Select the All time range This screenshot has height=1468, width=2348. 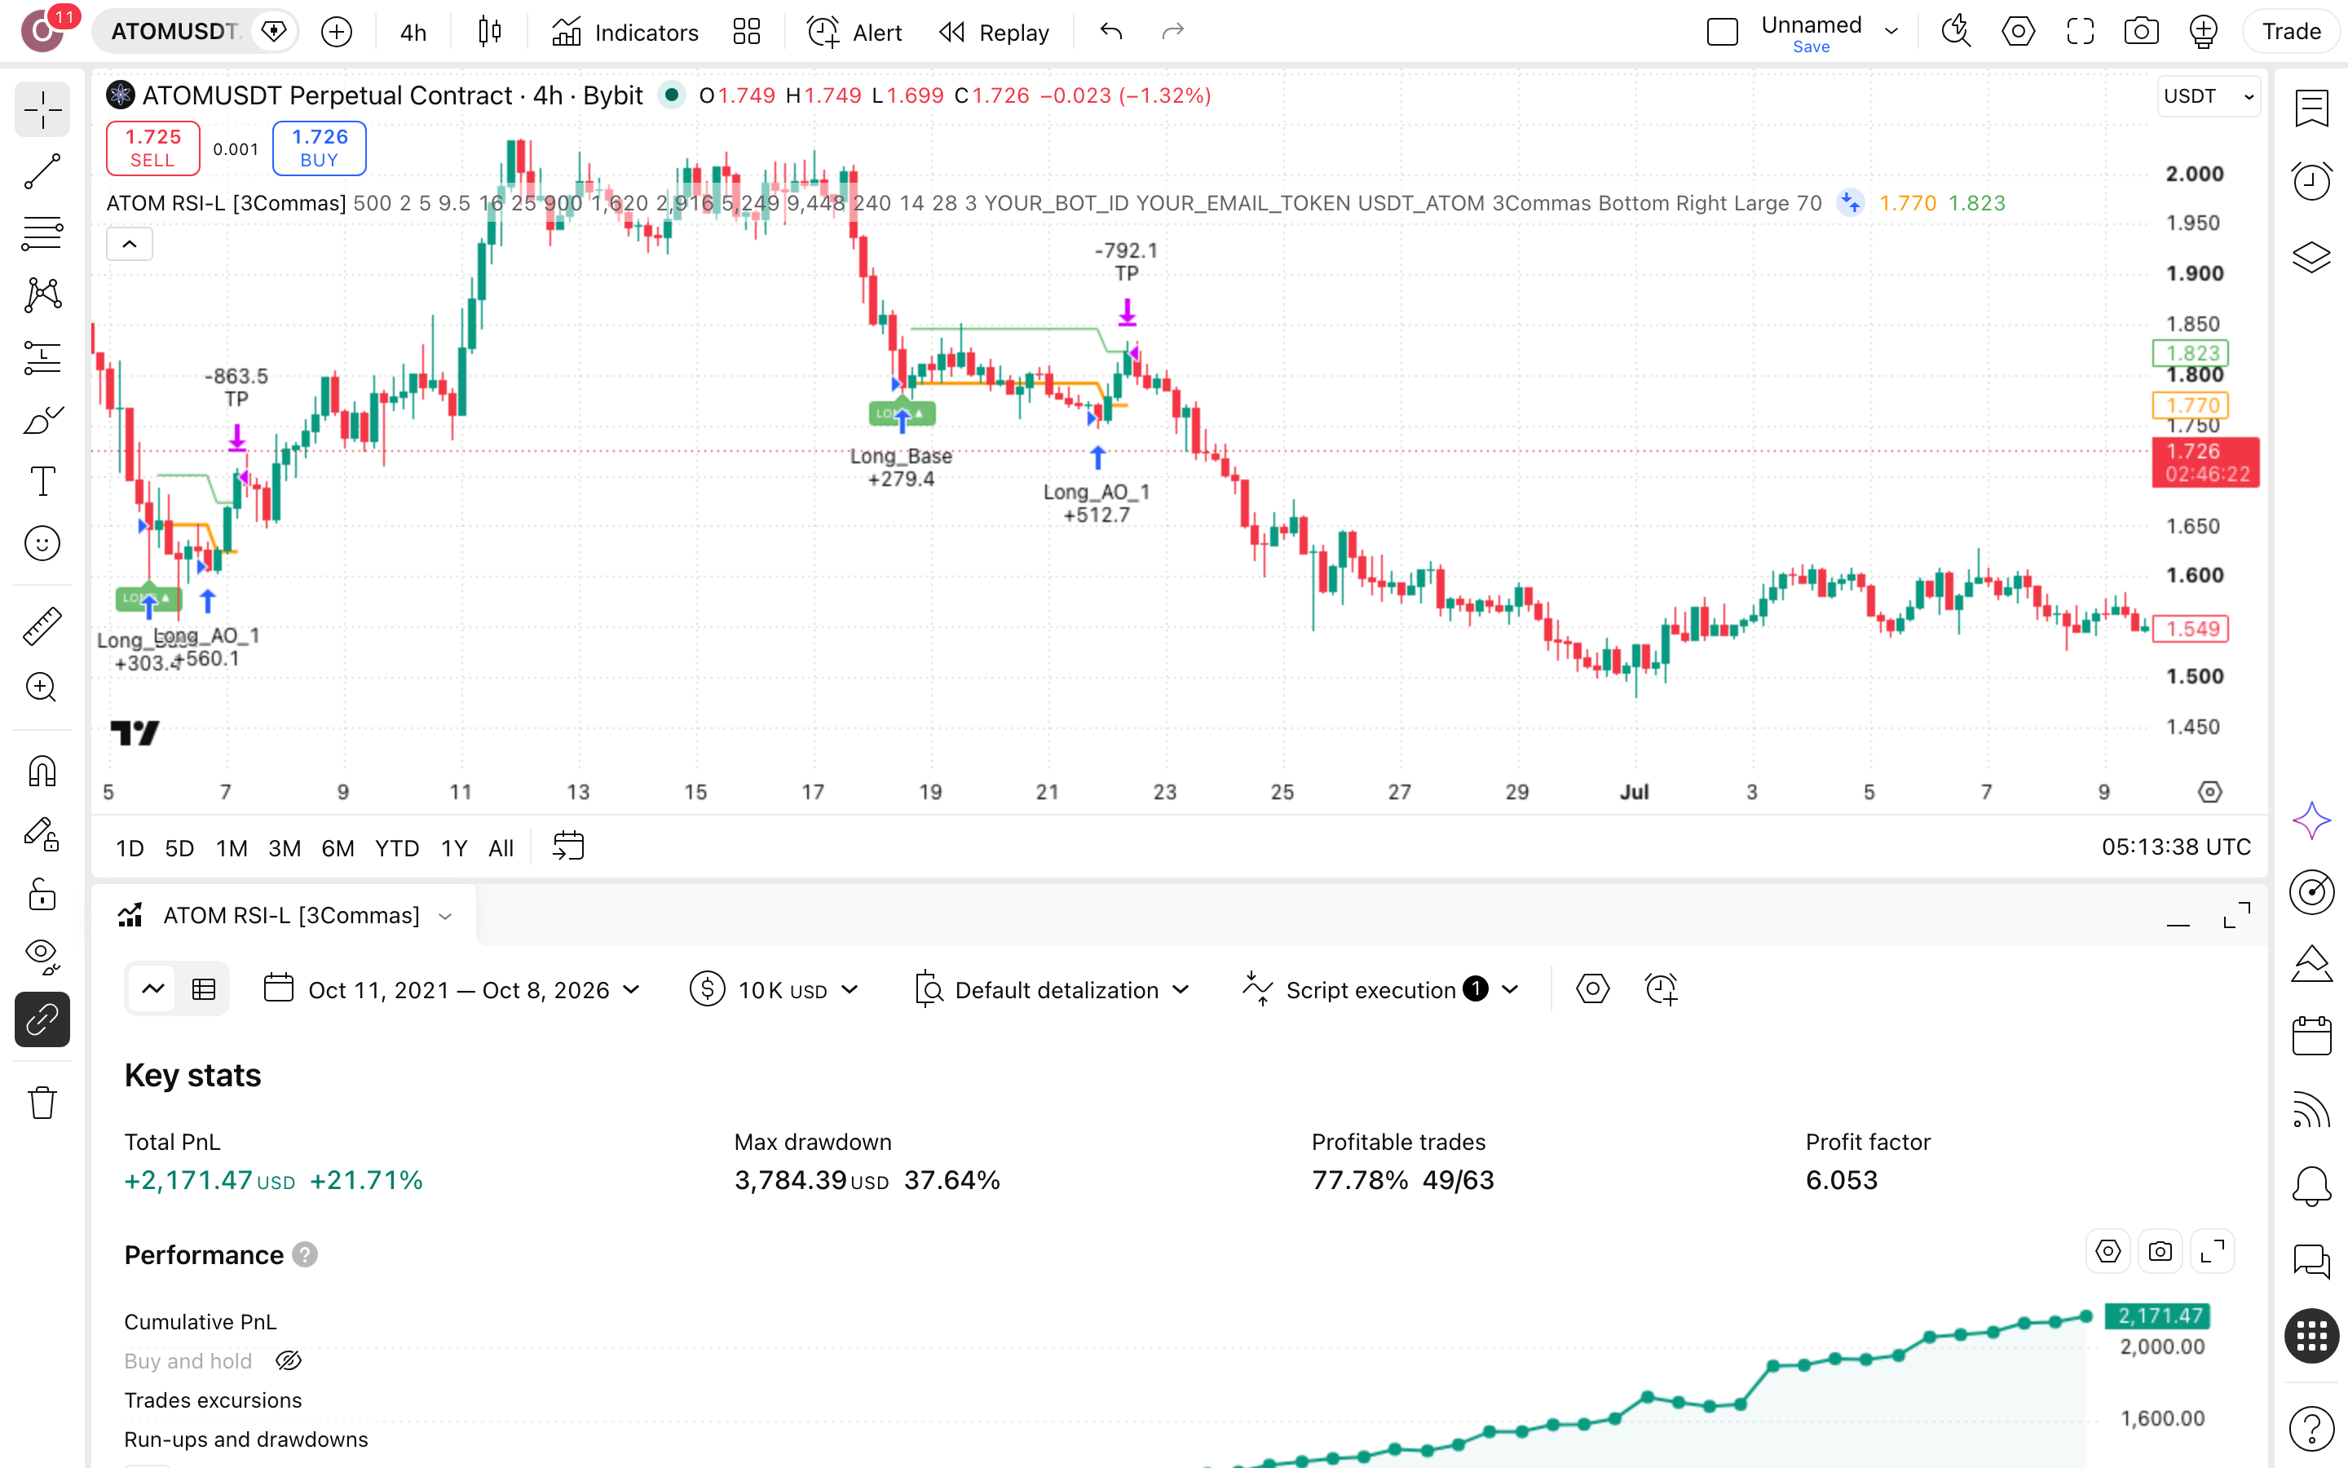(501, 848)
